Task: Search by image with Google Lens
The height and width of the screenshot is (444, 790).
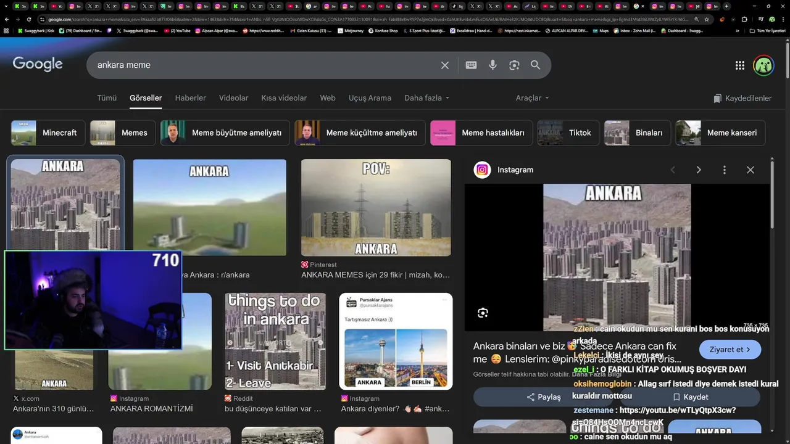Action: [x=514, y=65]
